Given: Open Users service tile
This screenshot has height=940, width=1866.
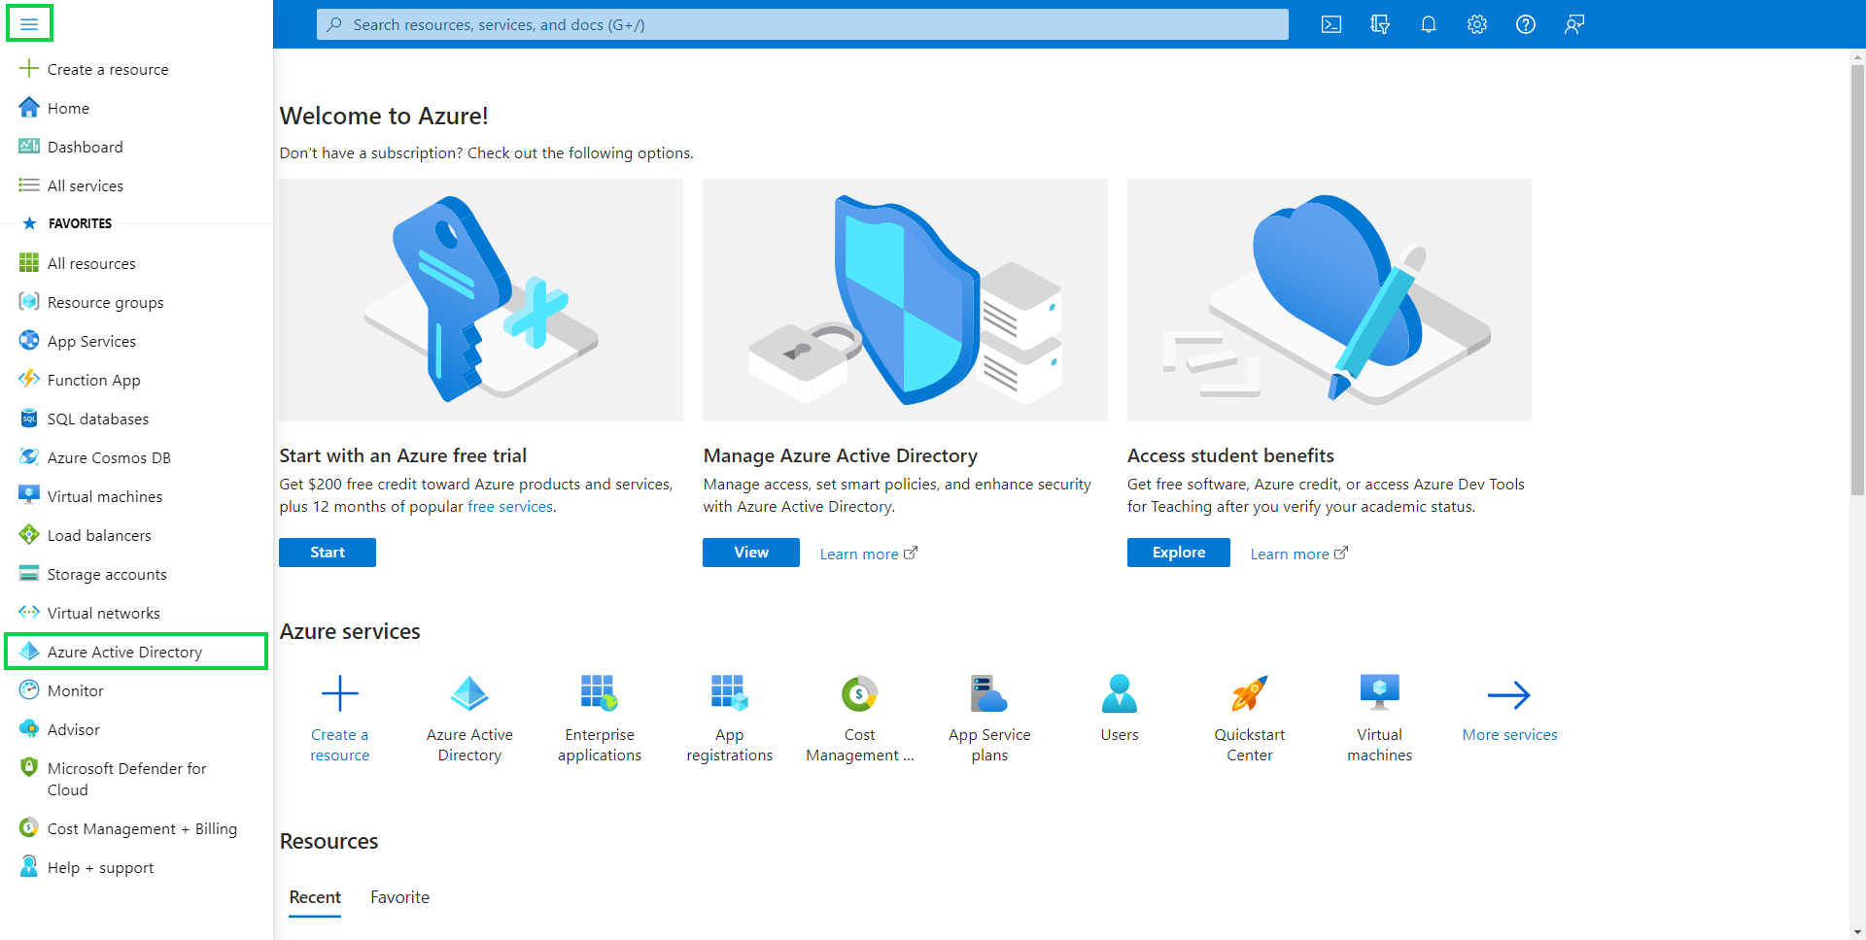Looking at the screenshot, I should pyautogui.click(x=1120, y=709).
